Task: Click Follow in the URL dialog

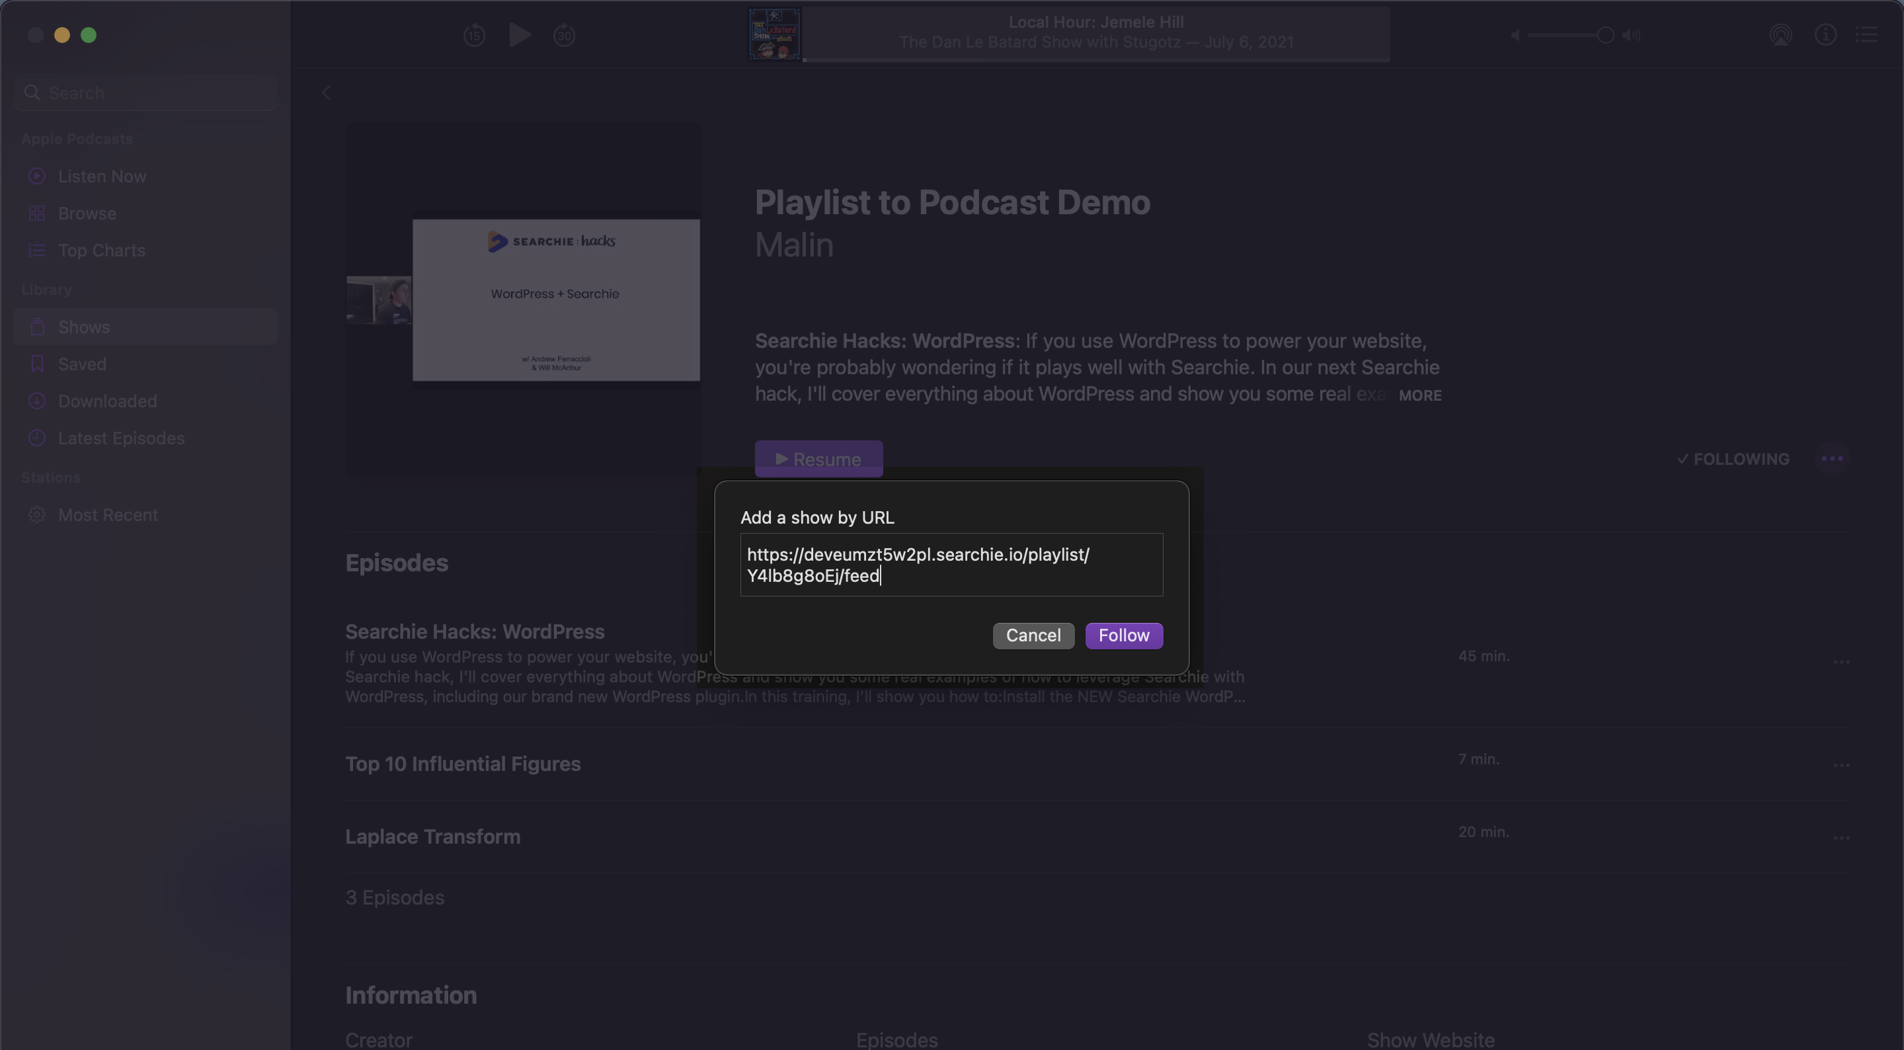Action: coord(1123,636)
